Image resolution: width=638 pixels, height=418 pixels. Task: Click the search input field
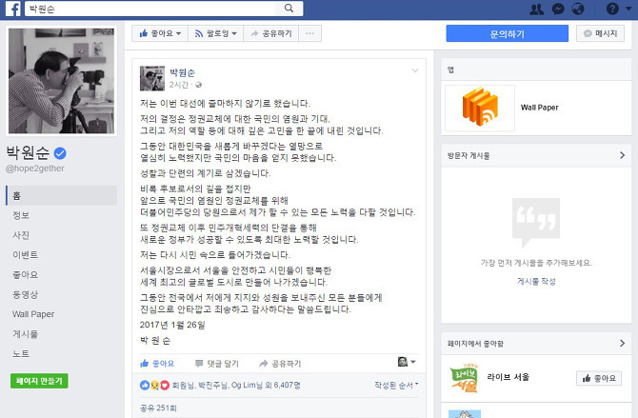(154, 9)
